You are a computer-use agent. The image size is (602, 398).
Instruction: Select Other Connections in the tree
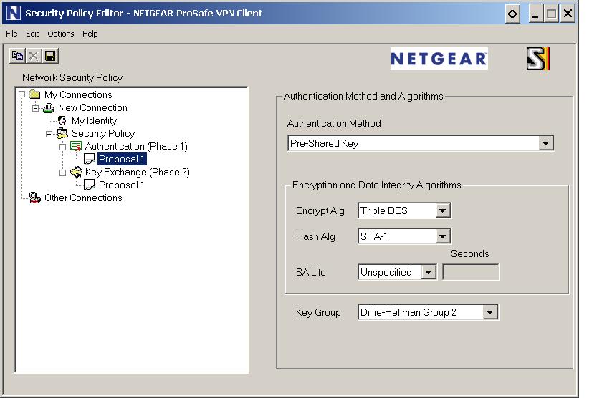point(83,198)
